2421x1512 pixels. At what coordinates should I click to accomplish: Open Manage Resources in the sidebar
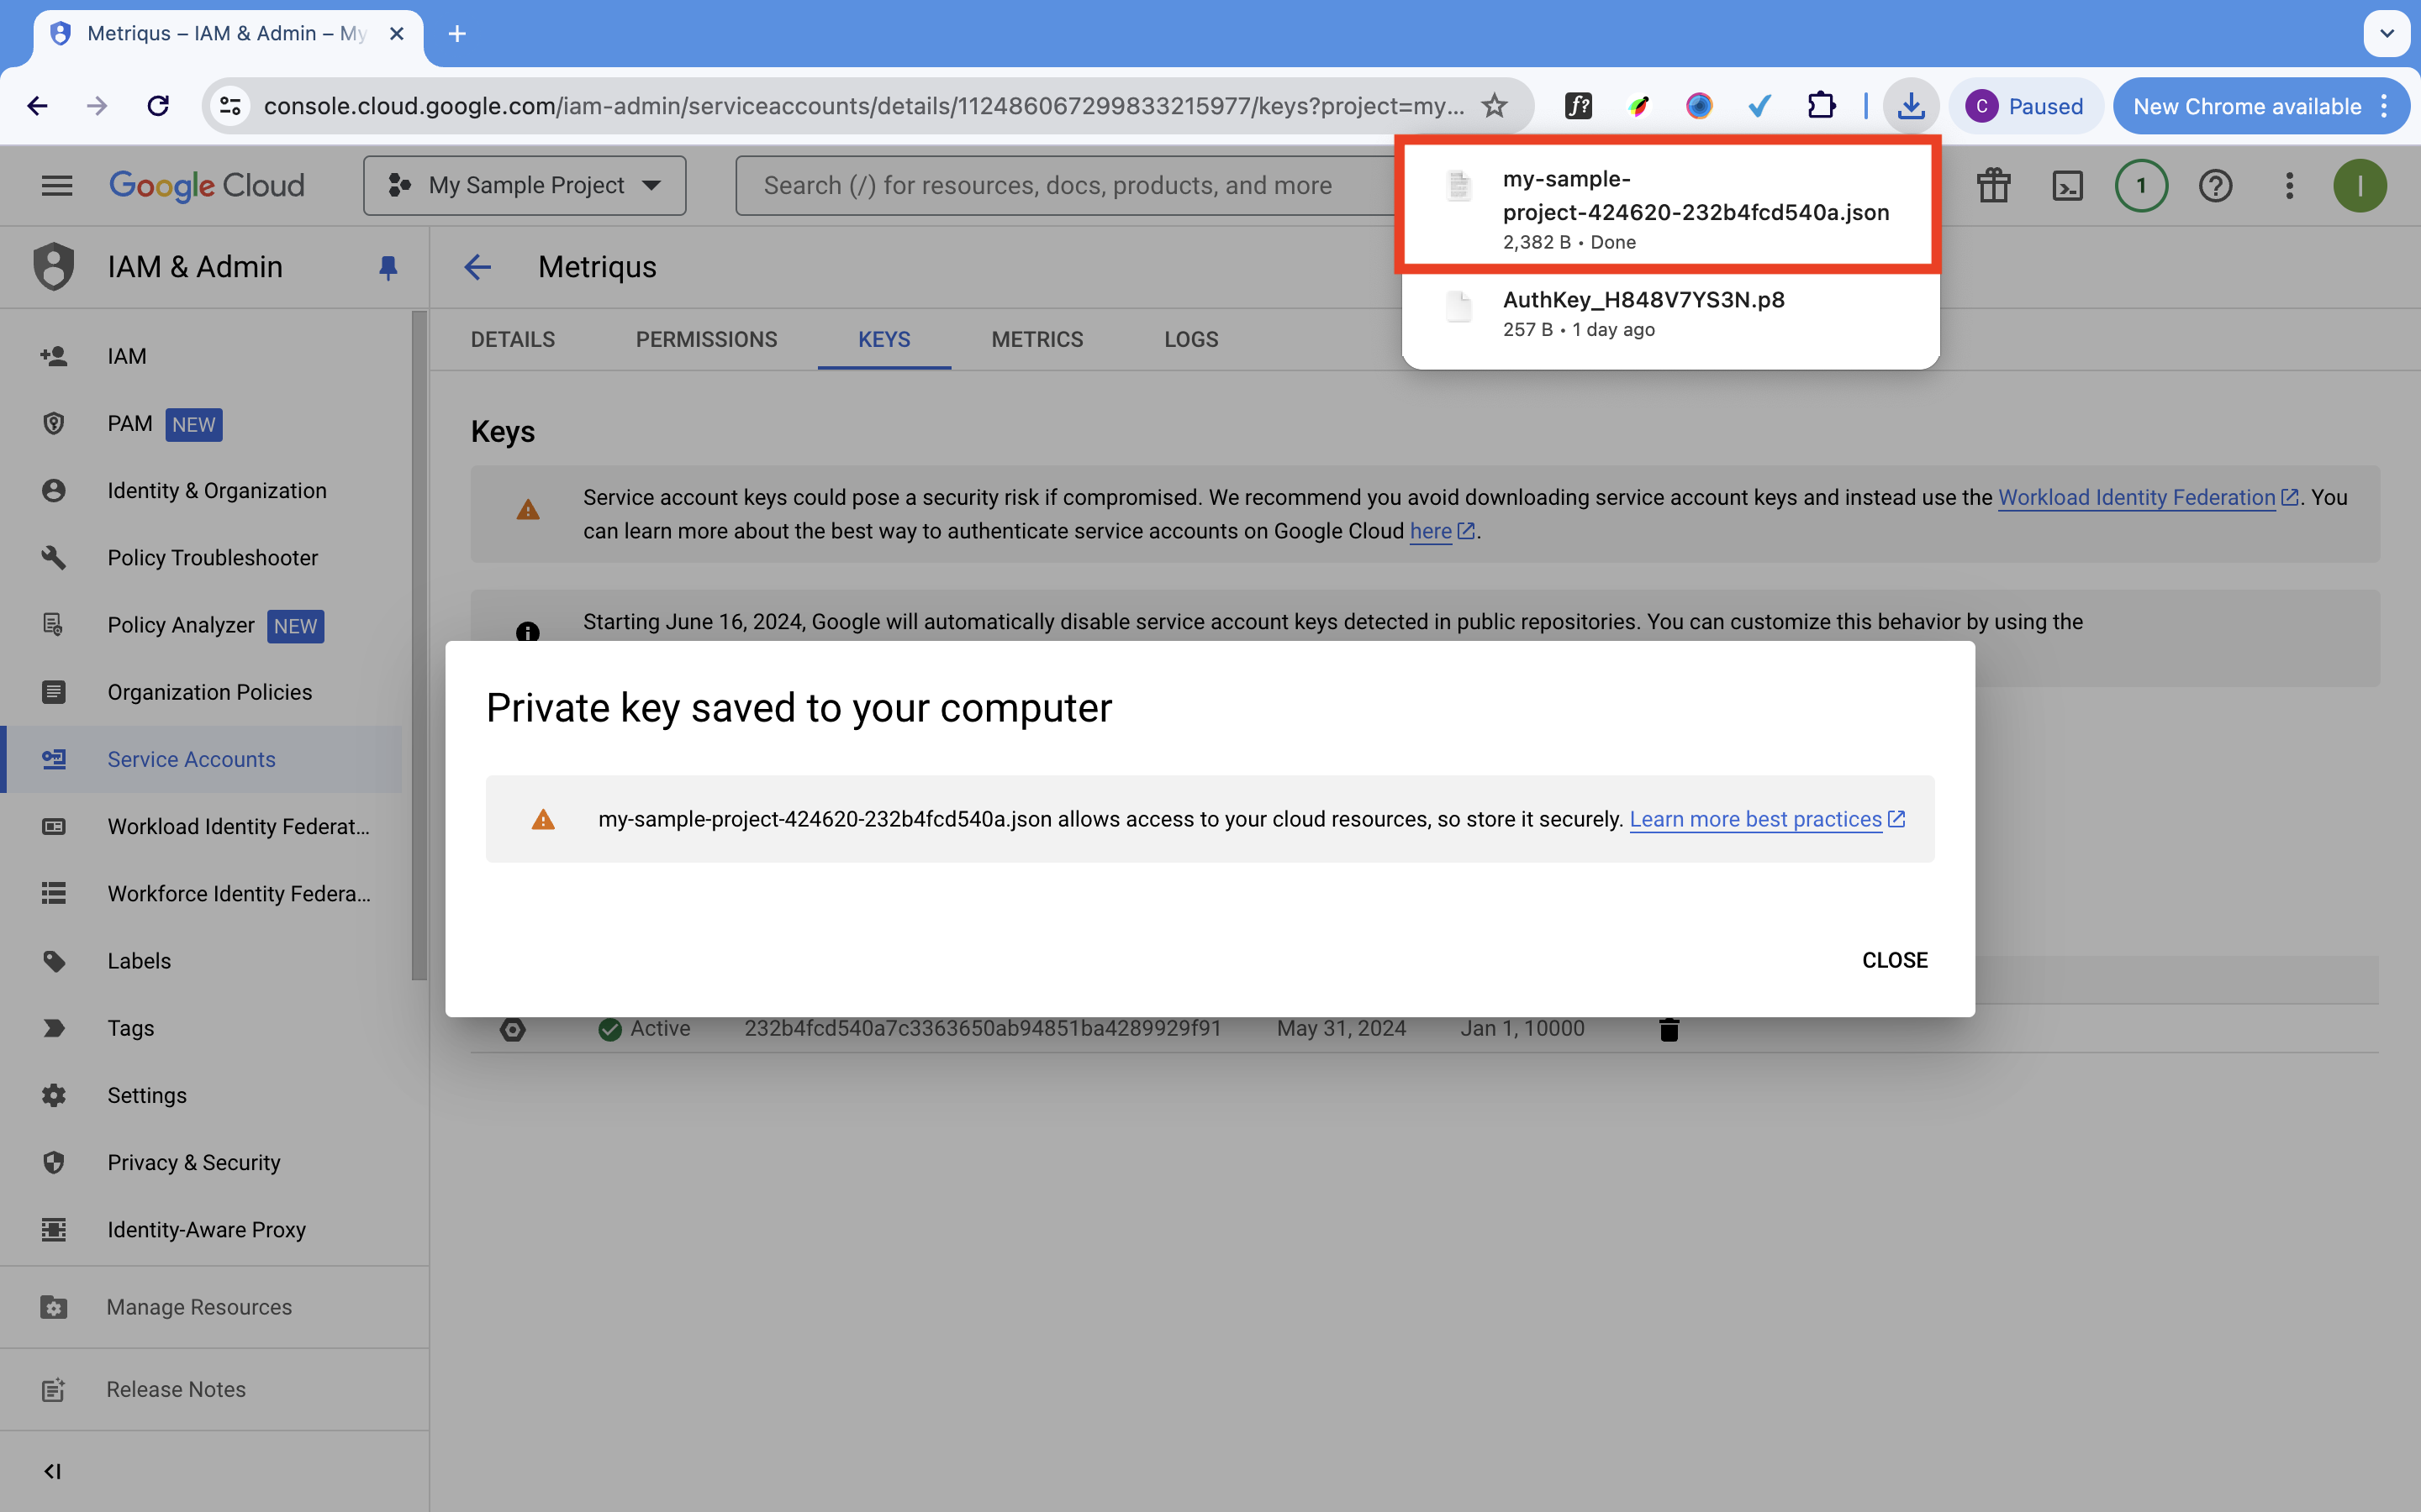coord(214,1307)
